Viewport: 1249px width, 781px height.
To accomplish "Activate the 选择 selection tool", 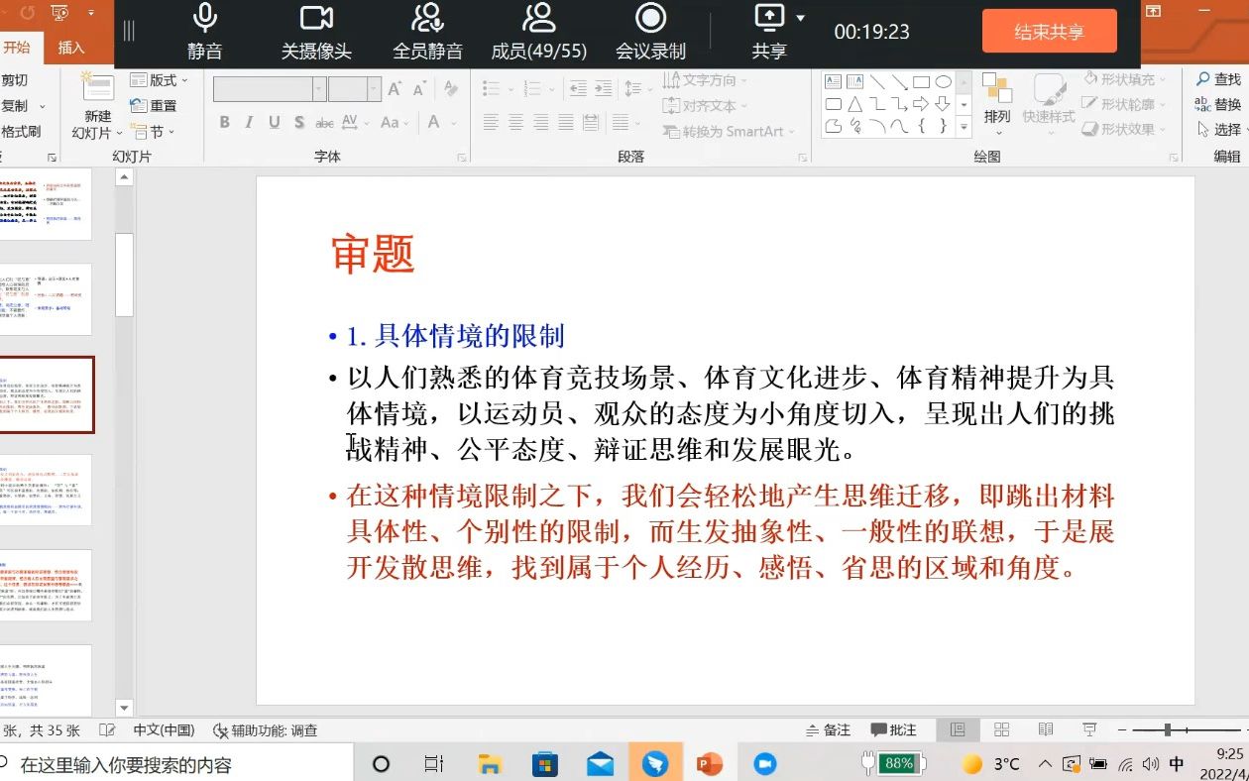I will pos(1226,130).
